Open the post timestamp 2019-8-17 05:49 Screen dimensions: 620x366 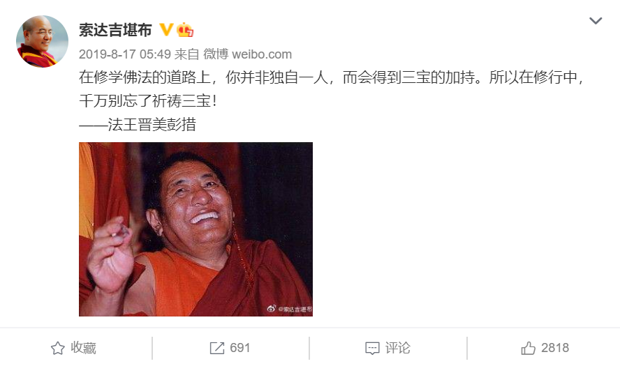click(124, 54)
